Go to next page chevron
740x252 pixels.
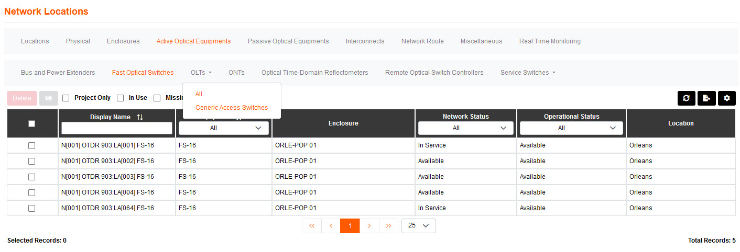coord(369,226)
